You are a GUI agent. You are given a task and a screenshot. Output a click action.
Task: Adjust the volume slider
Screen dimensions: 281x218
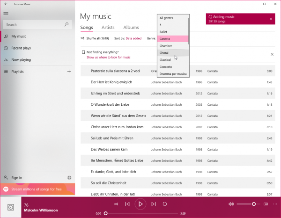point(248,204)
